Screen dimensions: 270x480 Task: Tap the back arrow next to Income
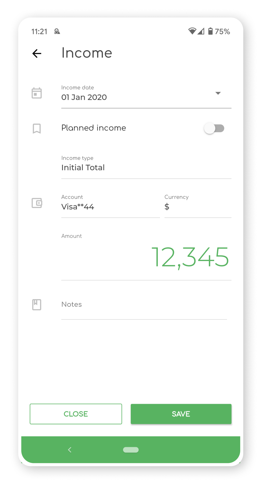pyautogui.click(x=37, y=53)
